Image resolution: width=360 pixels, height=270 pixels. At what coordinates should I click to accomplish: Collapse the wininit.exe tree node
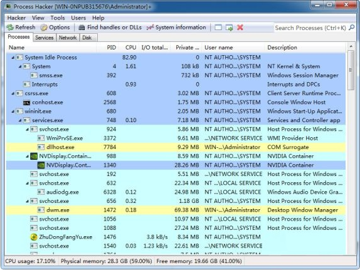click(13, 112)
